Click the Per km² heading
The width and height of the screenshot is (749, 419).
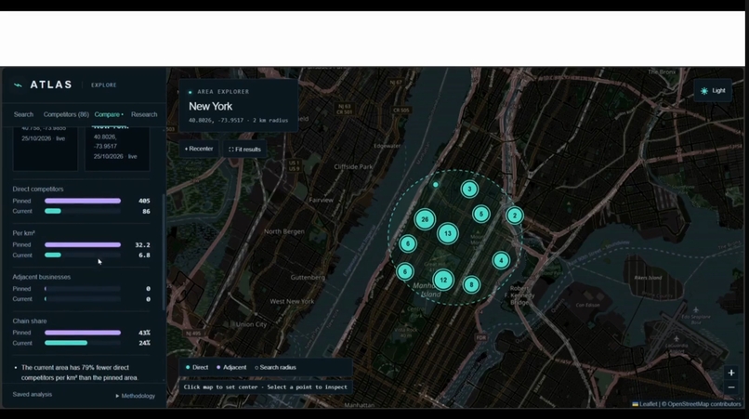tap(23, 233)
